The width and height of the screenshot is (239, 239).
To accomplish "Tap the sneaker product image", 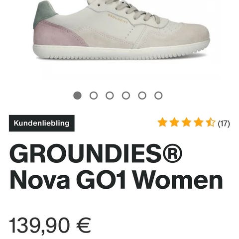I will tap(121, 30).
